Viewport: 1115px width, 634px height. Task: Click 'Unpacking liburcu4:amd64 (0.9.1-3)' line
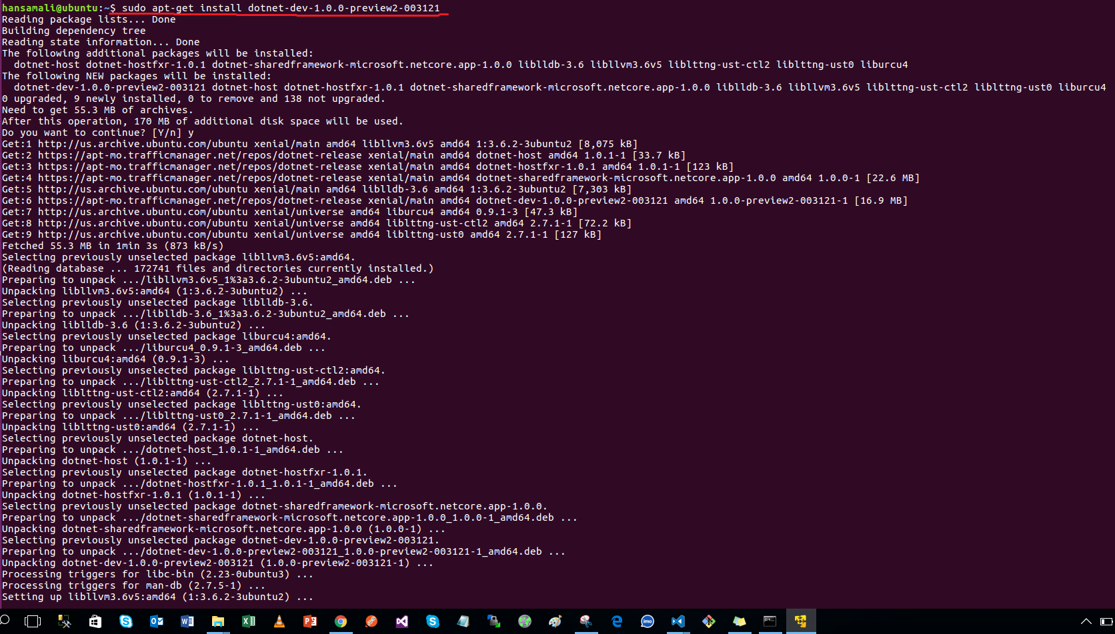(x=115, y=359)
